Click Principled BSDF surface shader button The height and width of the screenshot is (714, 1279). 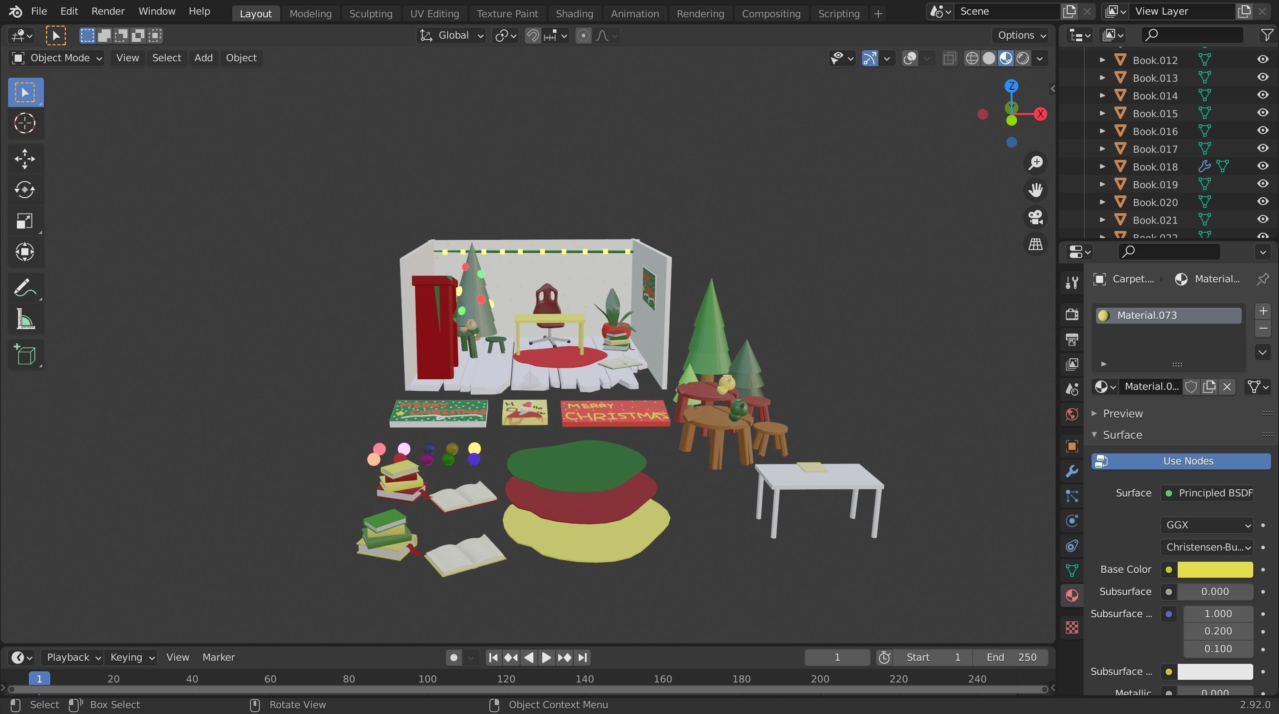coord(1207,493)
